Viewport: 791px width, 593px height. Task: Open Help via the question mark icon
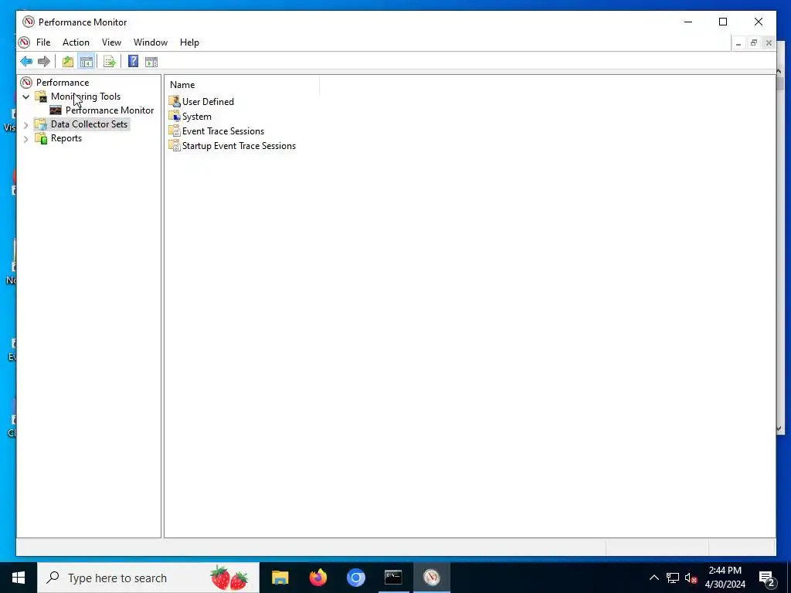(x=133, y=62)
